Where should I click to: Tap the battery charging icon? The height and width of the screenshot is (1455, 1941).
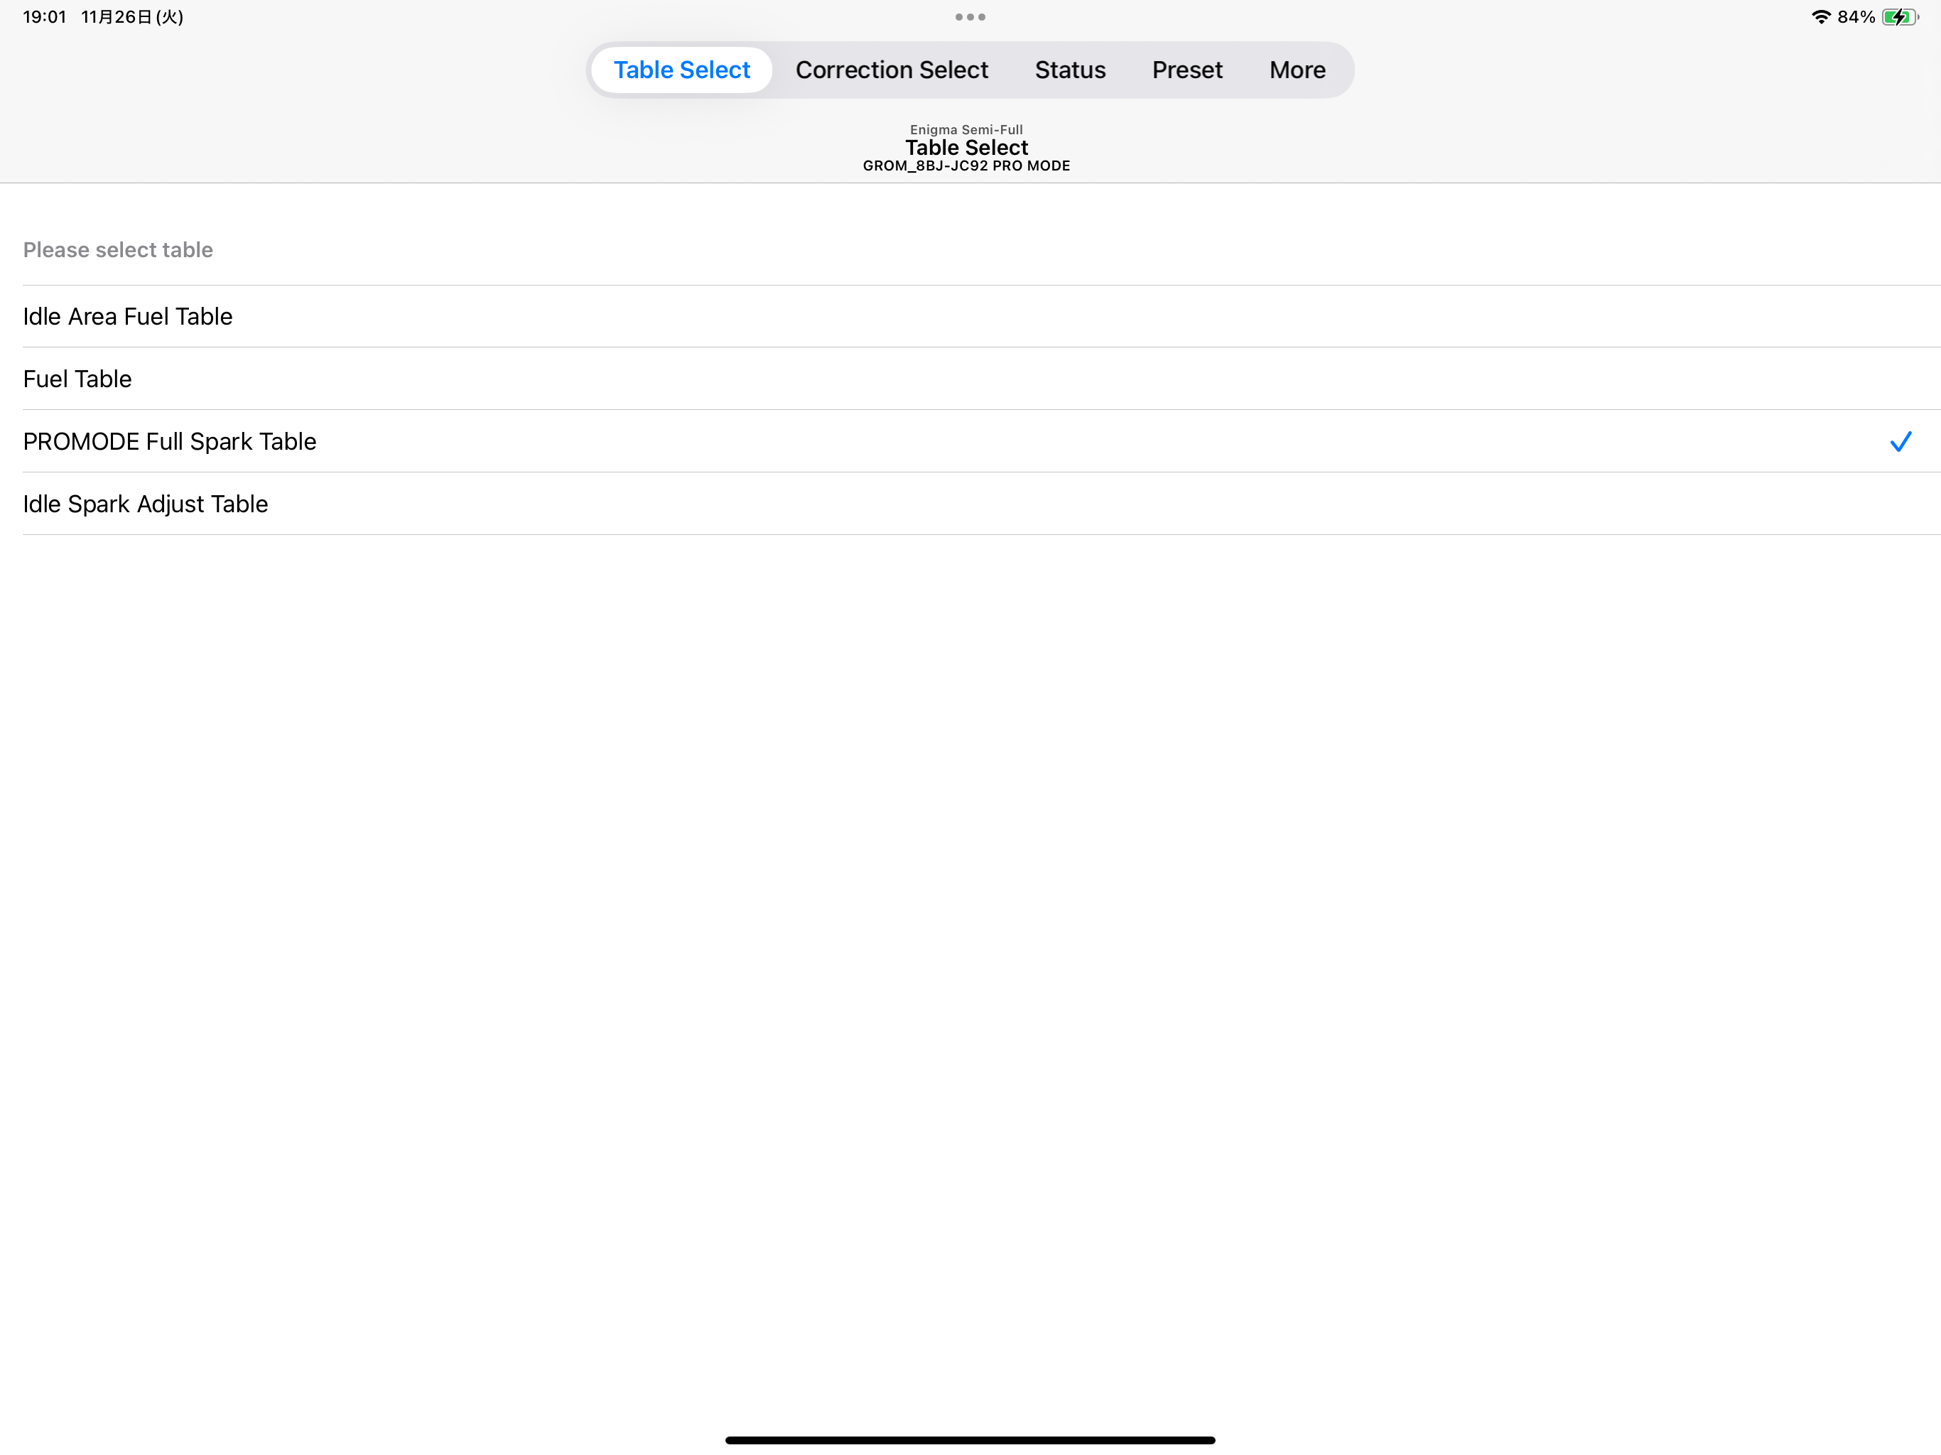[x=1900, y=16]
